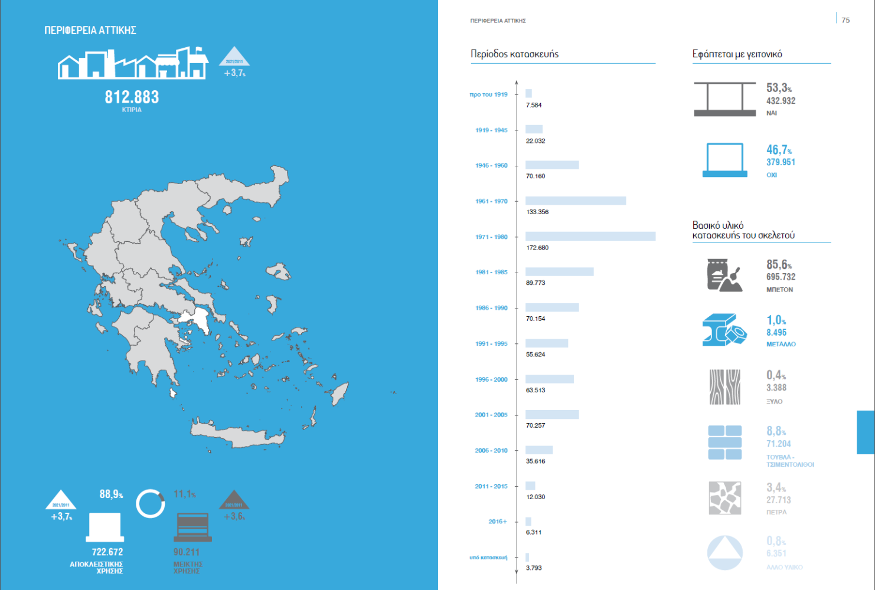875x590 pixels.
Task: Click the white exclusive-use building icon
Action: (105, 527)
